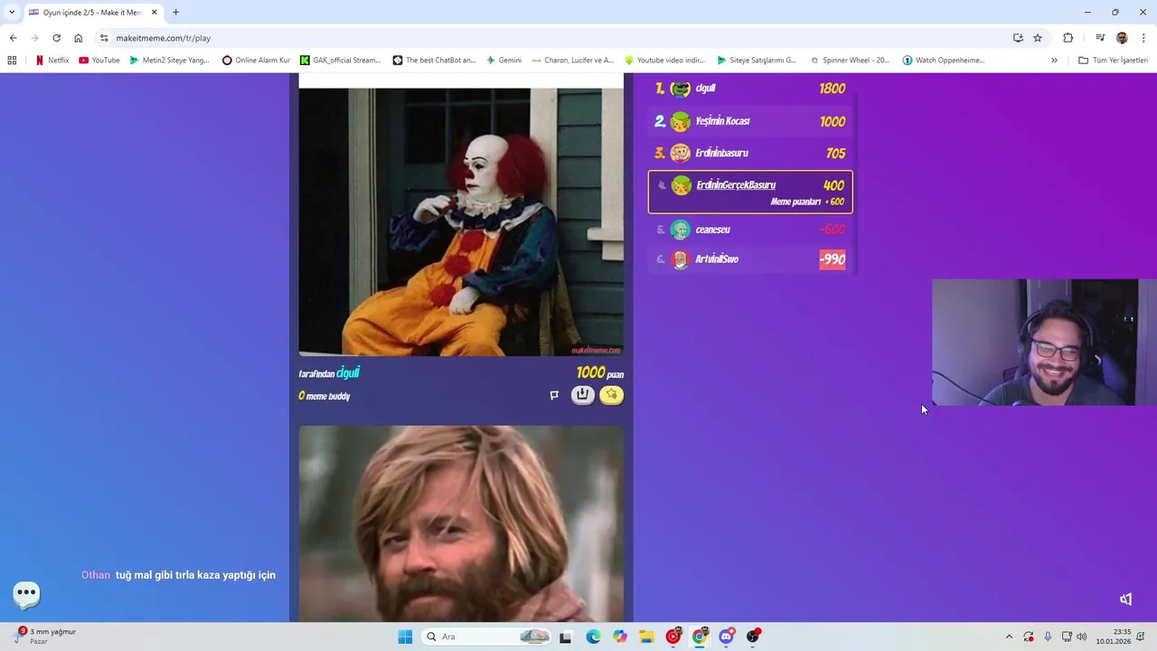Open the extensions puzzle icon
Image resolution: width=1157 pixels, height=651 pixels.
tap(1068, 38)
